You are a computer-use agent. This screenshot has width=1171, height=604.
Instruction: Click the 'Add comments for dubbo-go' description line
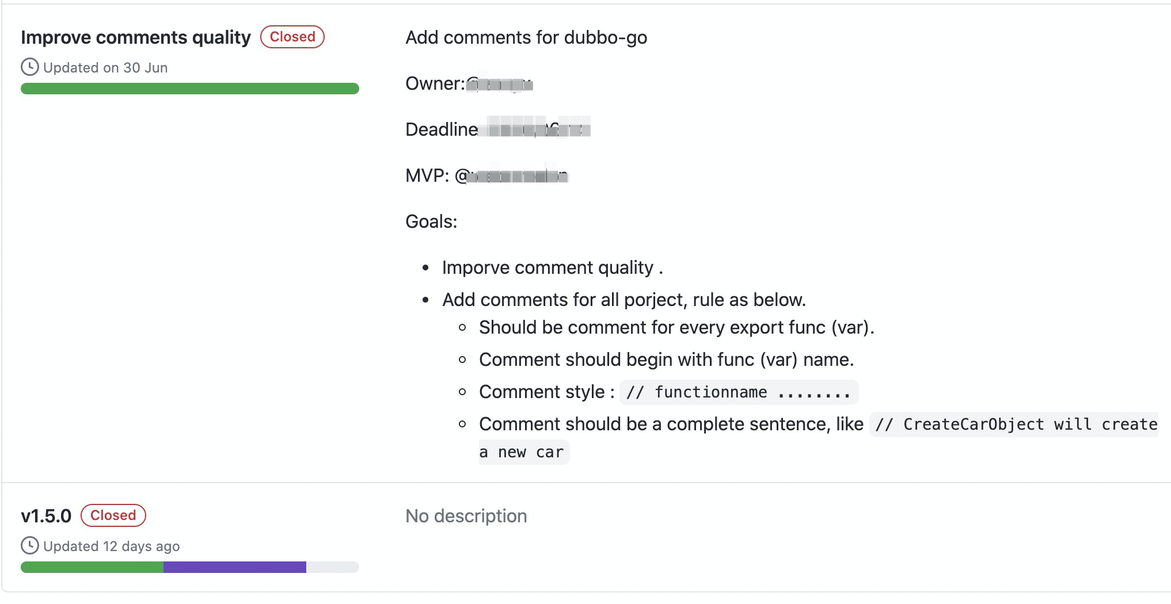(526, 38)
